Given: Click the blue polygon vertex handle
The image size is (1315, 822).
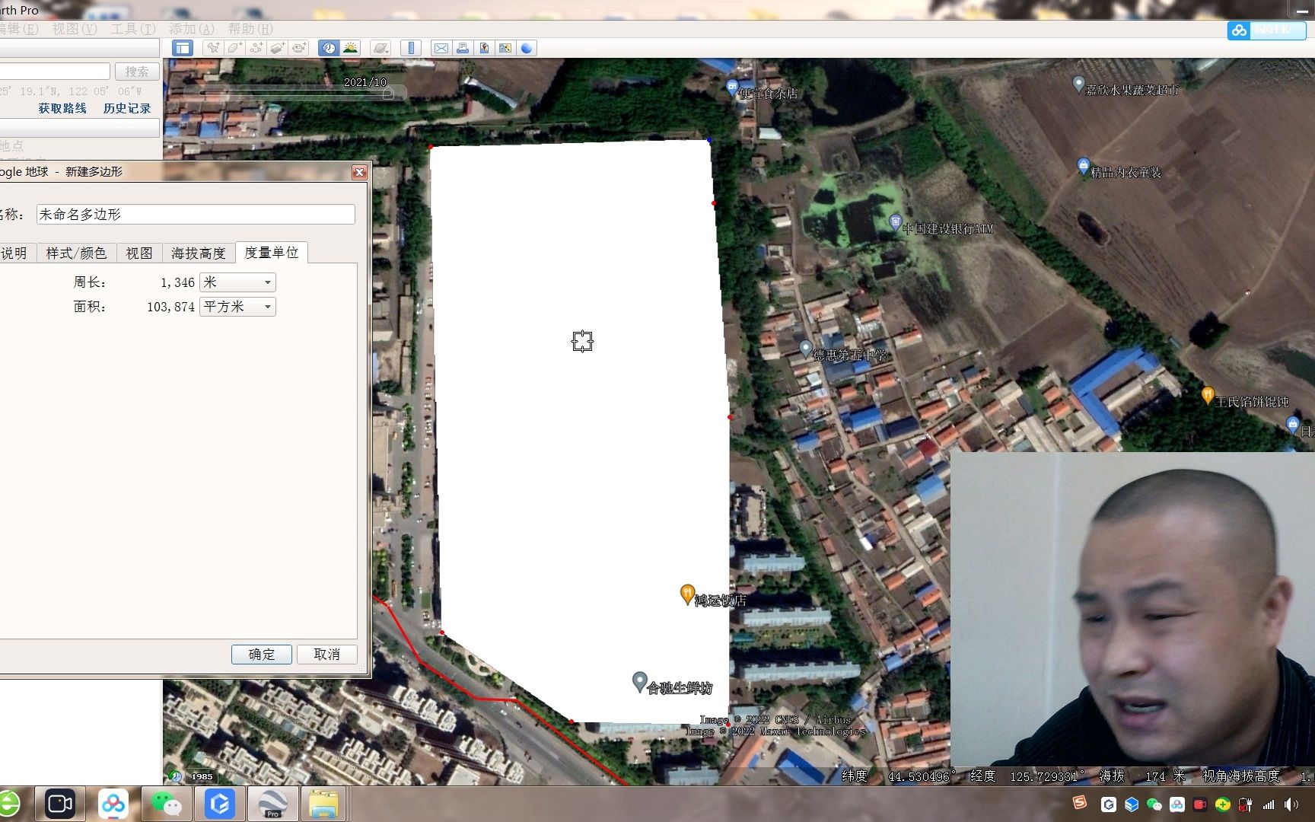Looking at the screenshot, I should pyautogui.click(x=709, y=140).
